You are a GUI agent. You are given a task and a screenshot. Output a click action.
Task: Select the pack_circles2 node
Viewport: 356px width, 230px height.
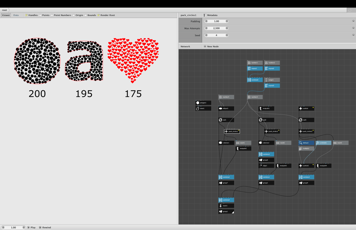pos(272,131)
